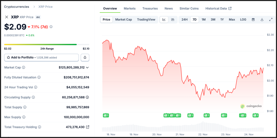This screenshot has width=277, height=138.
Task: Click the price alert bell icon
Action: (85, 57)
